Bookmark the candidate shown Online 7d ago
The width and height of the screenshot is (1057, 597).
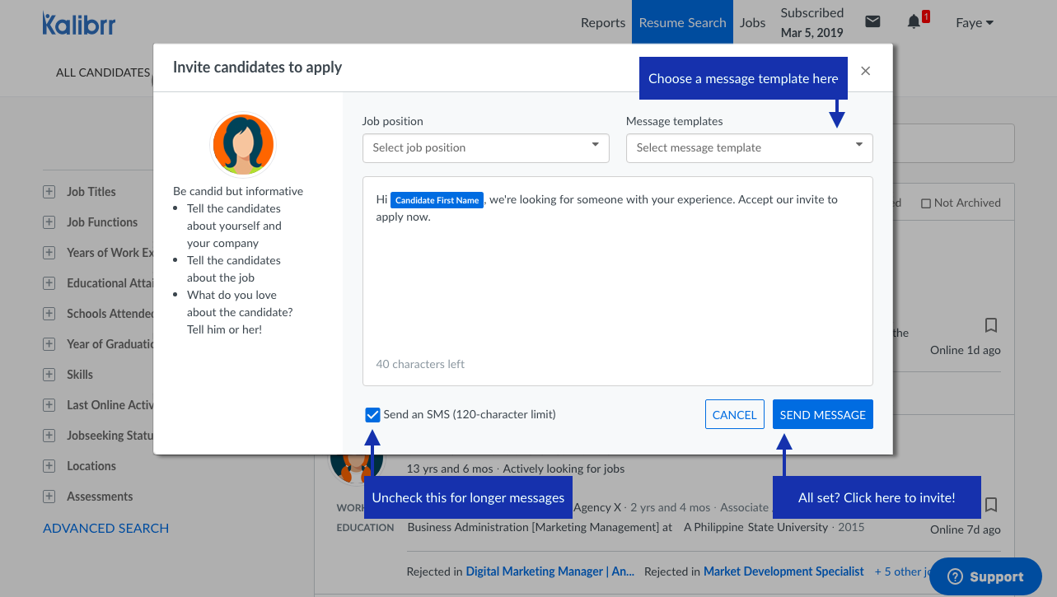(x=991, y=504)
